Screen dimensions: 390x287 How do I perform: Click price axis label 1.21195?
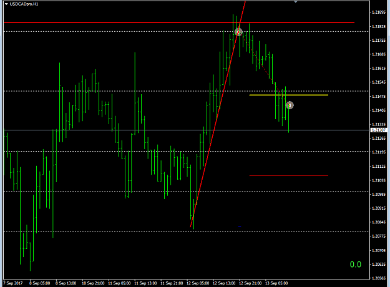[x=379, y=152]
